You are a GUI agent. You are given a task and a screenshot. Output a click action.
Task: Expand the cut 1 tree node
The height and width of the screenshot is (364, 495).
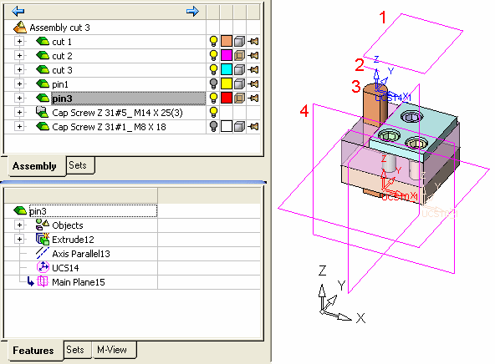click(19, 41)
